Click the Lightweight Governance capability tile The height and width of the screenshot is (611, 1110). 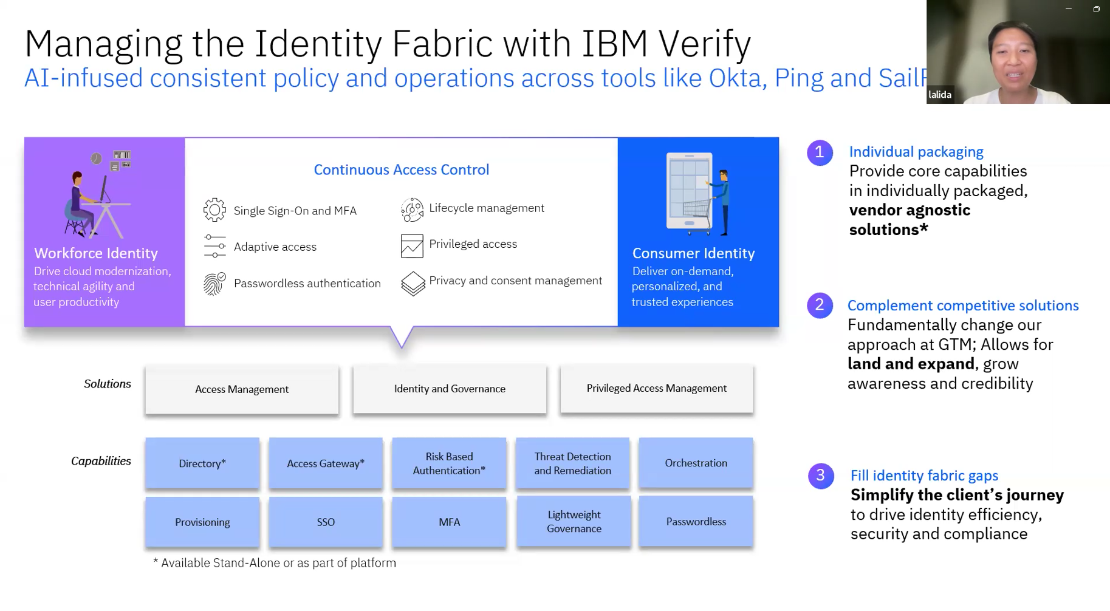click(574, 522)
